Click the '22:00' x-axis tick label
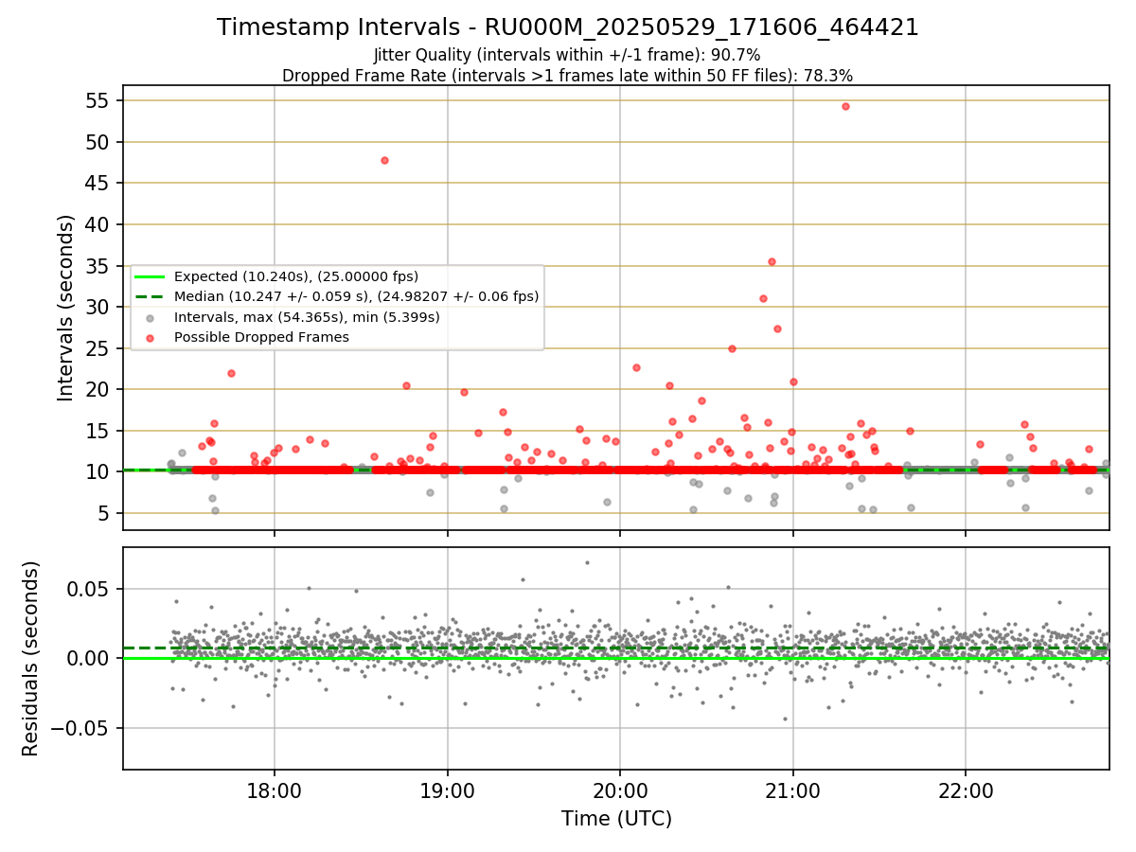This screenshot has height=852, width=1136. (x=966, y=790)
